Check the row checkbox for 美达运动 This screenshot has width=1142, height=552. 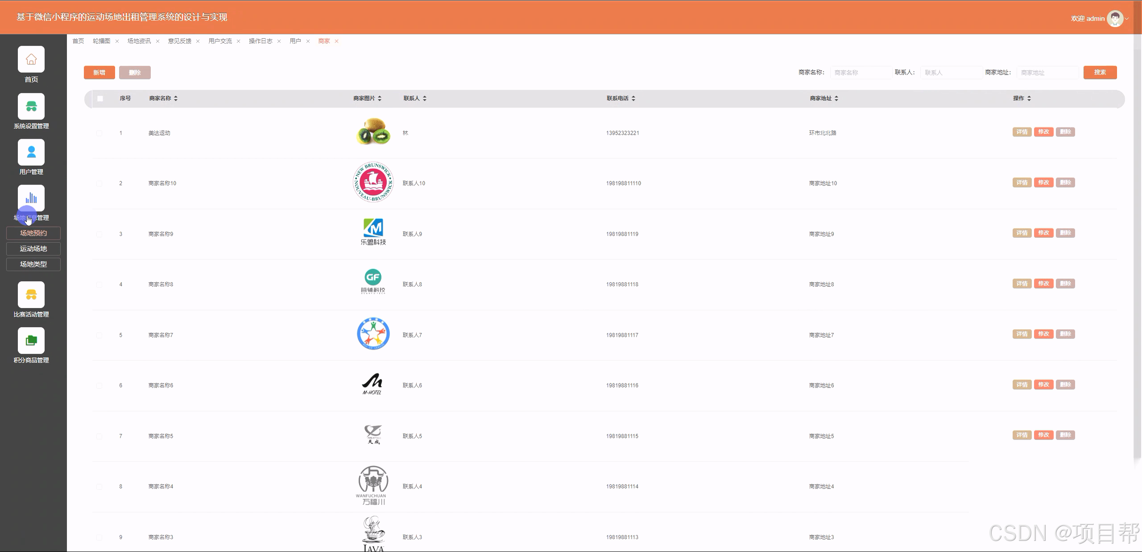point(99,133)
